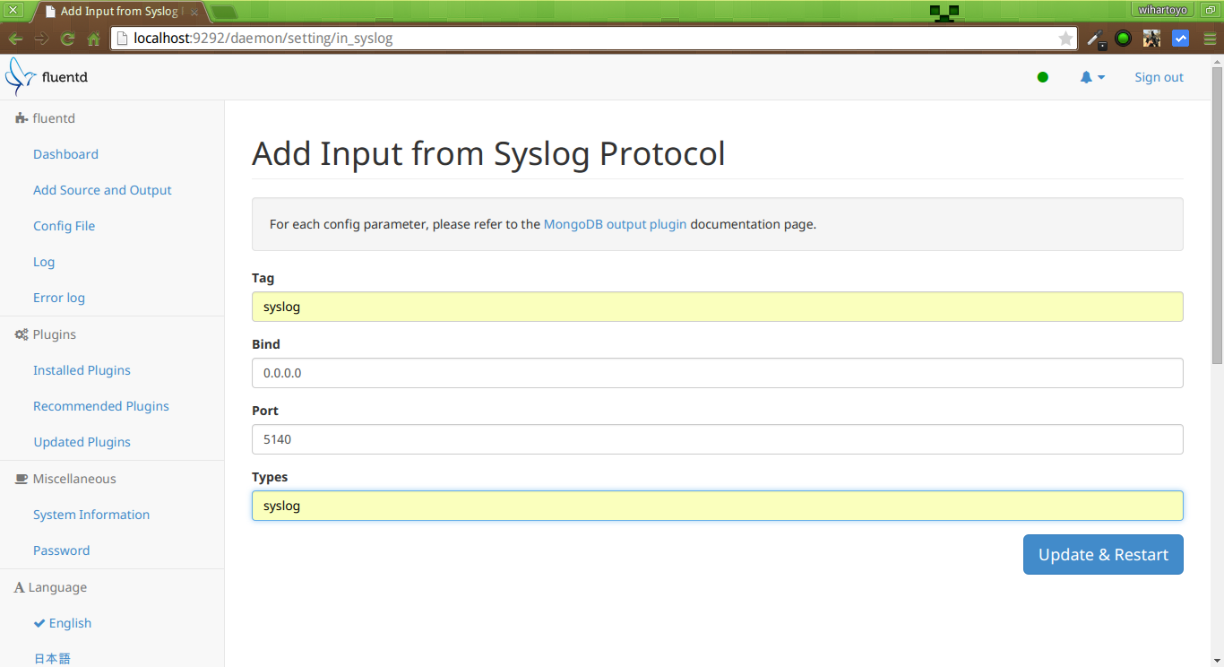The width and height of the screenshot is (1224, 667).
Task: Toggle the bookmark star in address bar
Action: coord(1065,39)
